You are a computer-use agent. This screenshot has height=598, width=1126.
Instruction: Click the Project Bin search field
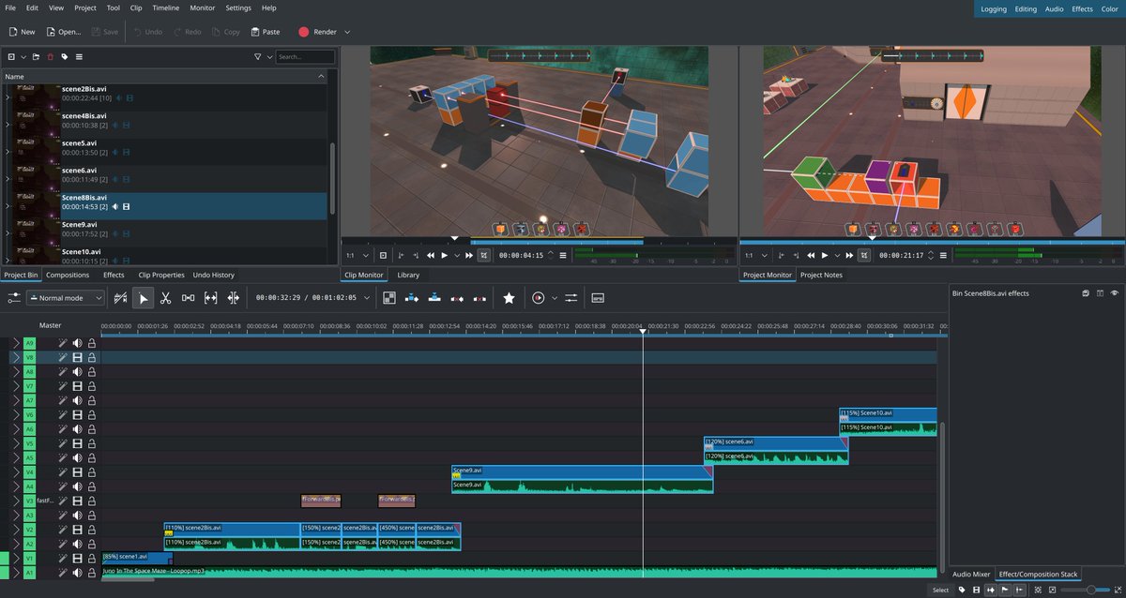305,57
